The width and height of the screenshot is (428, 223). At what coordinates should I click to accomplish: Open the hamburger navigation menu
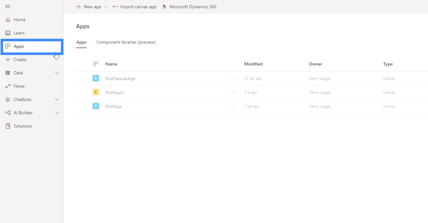click(8, 6)
